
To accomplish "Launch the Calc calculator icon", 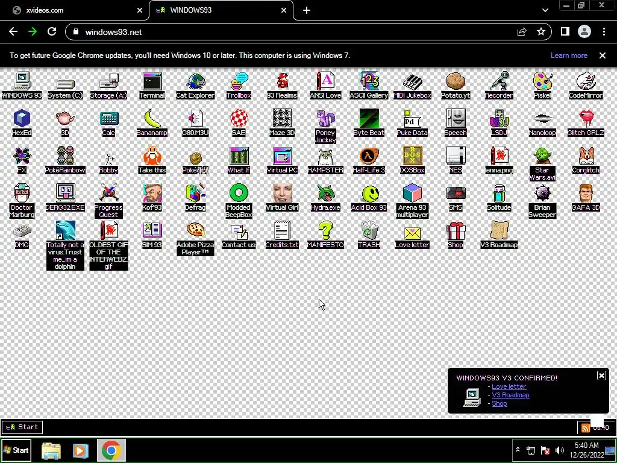I will [108, 123].
